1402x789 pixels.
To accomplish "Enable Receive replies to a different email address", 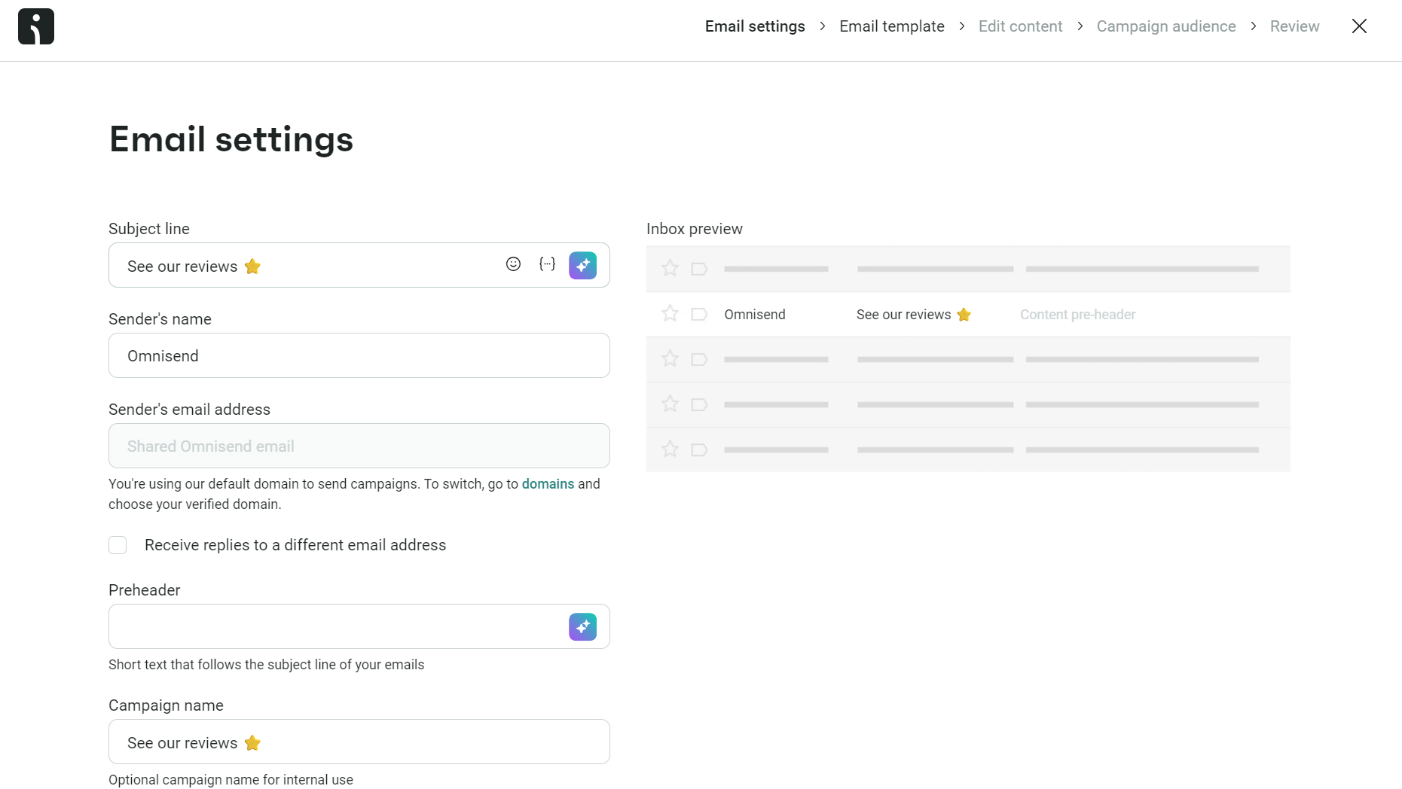I will click(x=118, y=545).
